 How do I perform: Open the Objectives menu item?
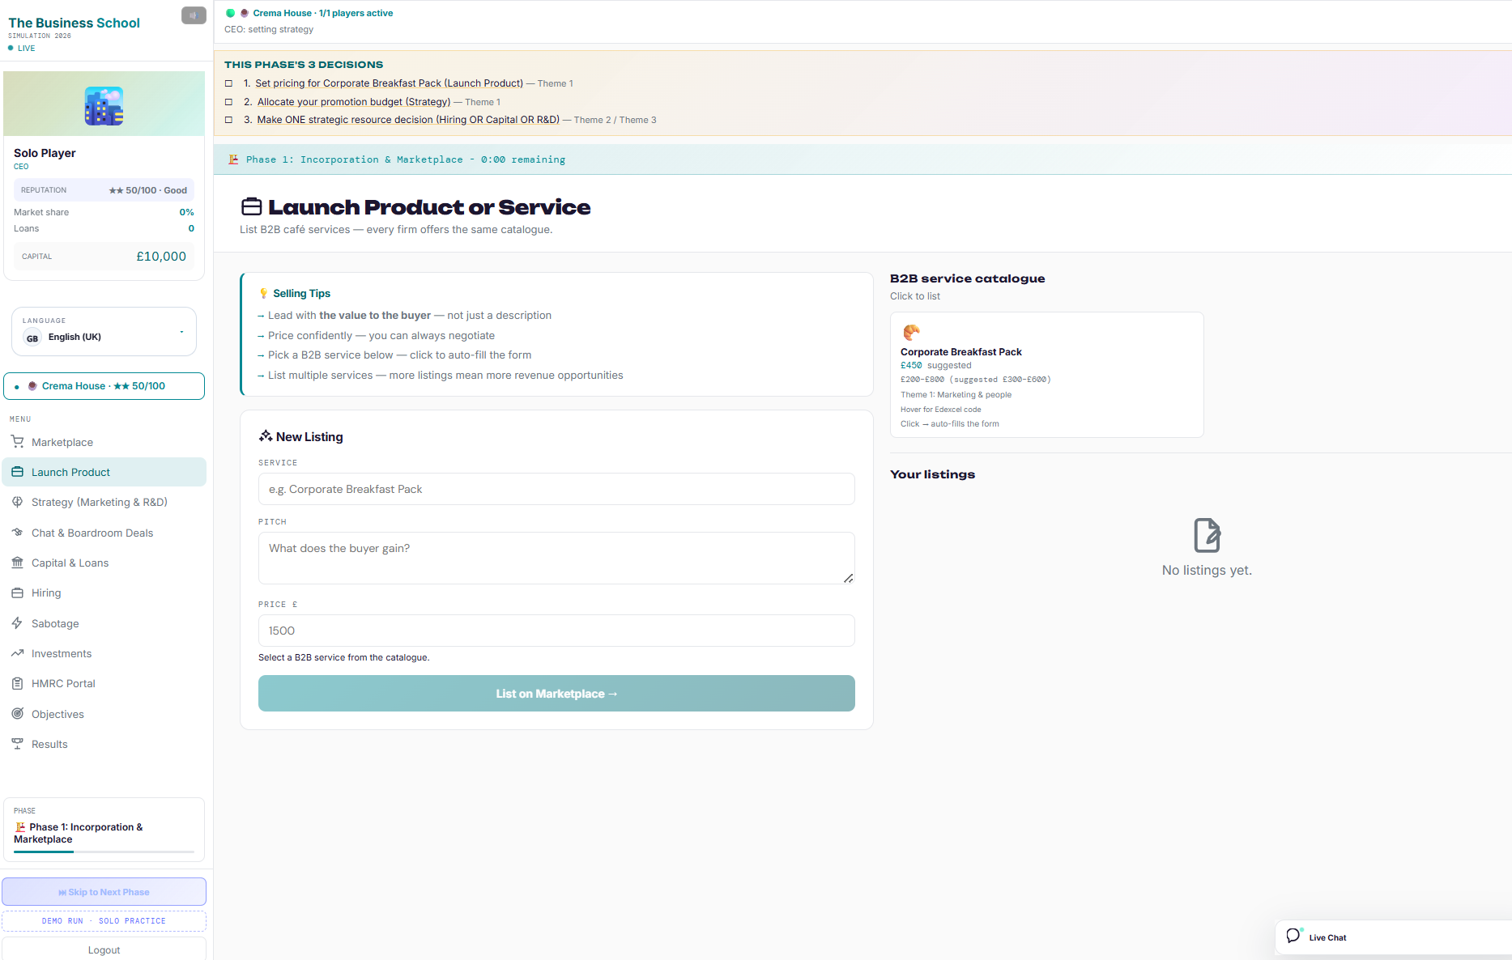tap(104, 714)
